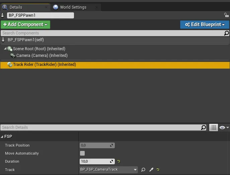This screenshot has width=230, height=175.
Task: Pick Track actor with eyedropper icon
Action: click(151, 170)
